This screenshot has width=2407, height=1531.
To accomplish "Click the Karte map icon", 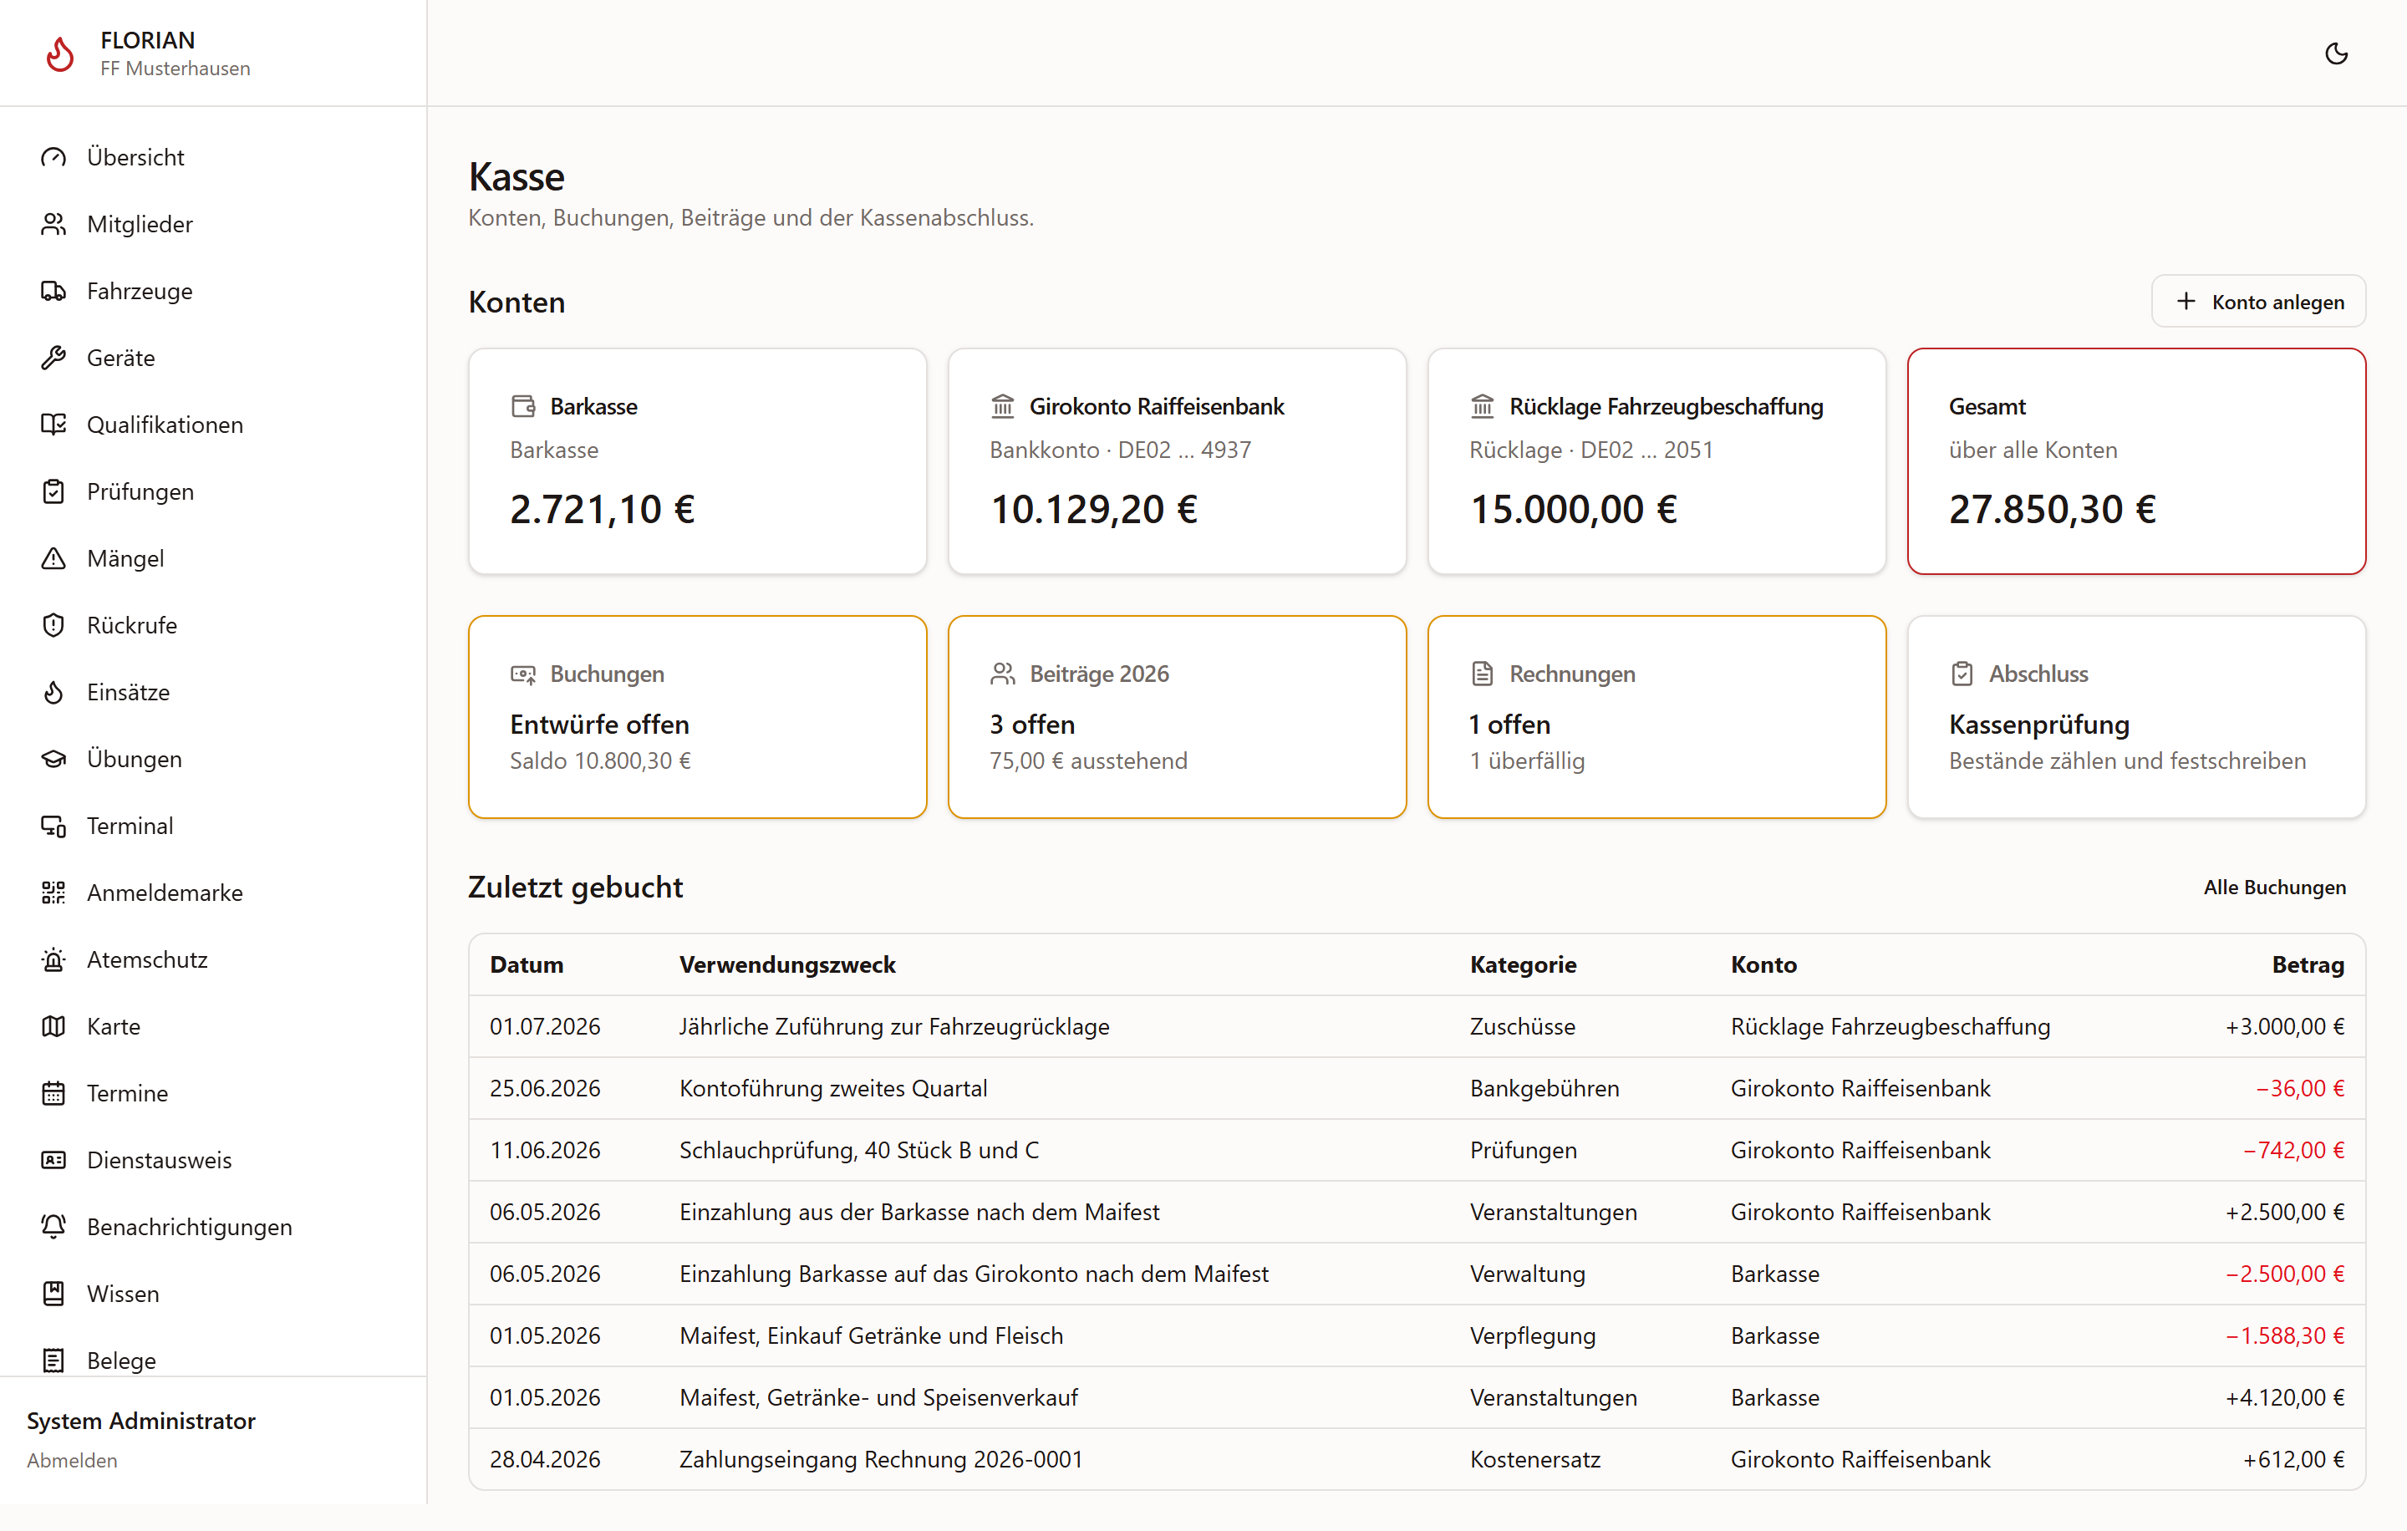I will coord(53,1027).
